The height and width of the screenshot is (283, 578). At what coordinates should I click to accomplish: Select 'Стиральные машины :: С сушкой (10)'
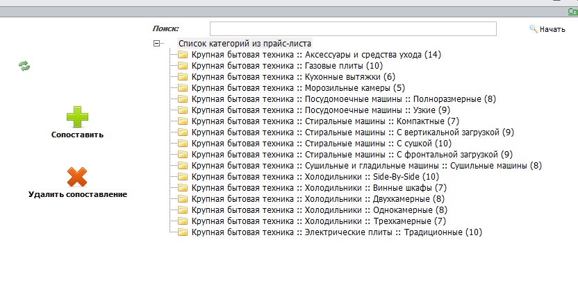click(x=322, y=144)
